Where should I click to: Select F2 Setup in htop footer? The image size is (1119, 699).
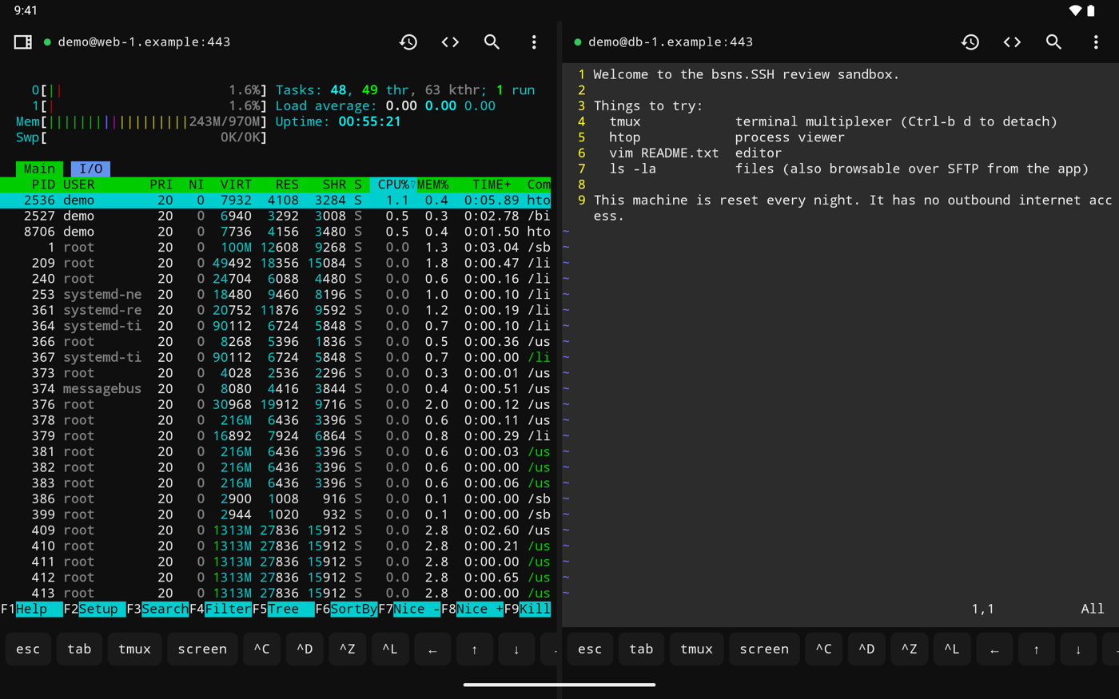coord(94,609)
